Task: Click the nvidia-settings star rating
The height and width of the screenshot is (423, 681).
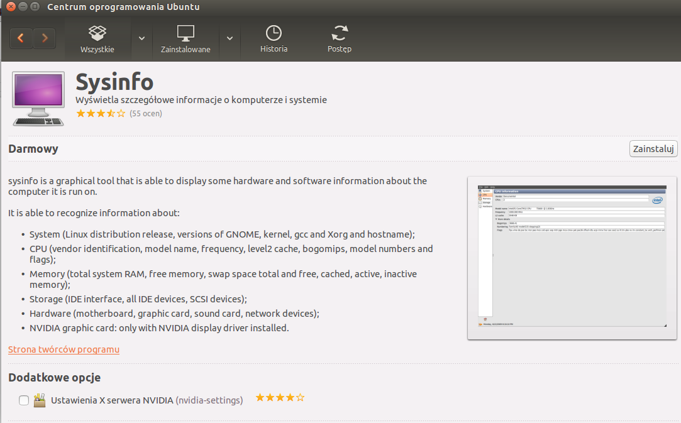Action: tap(280, 397)
